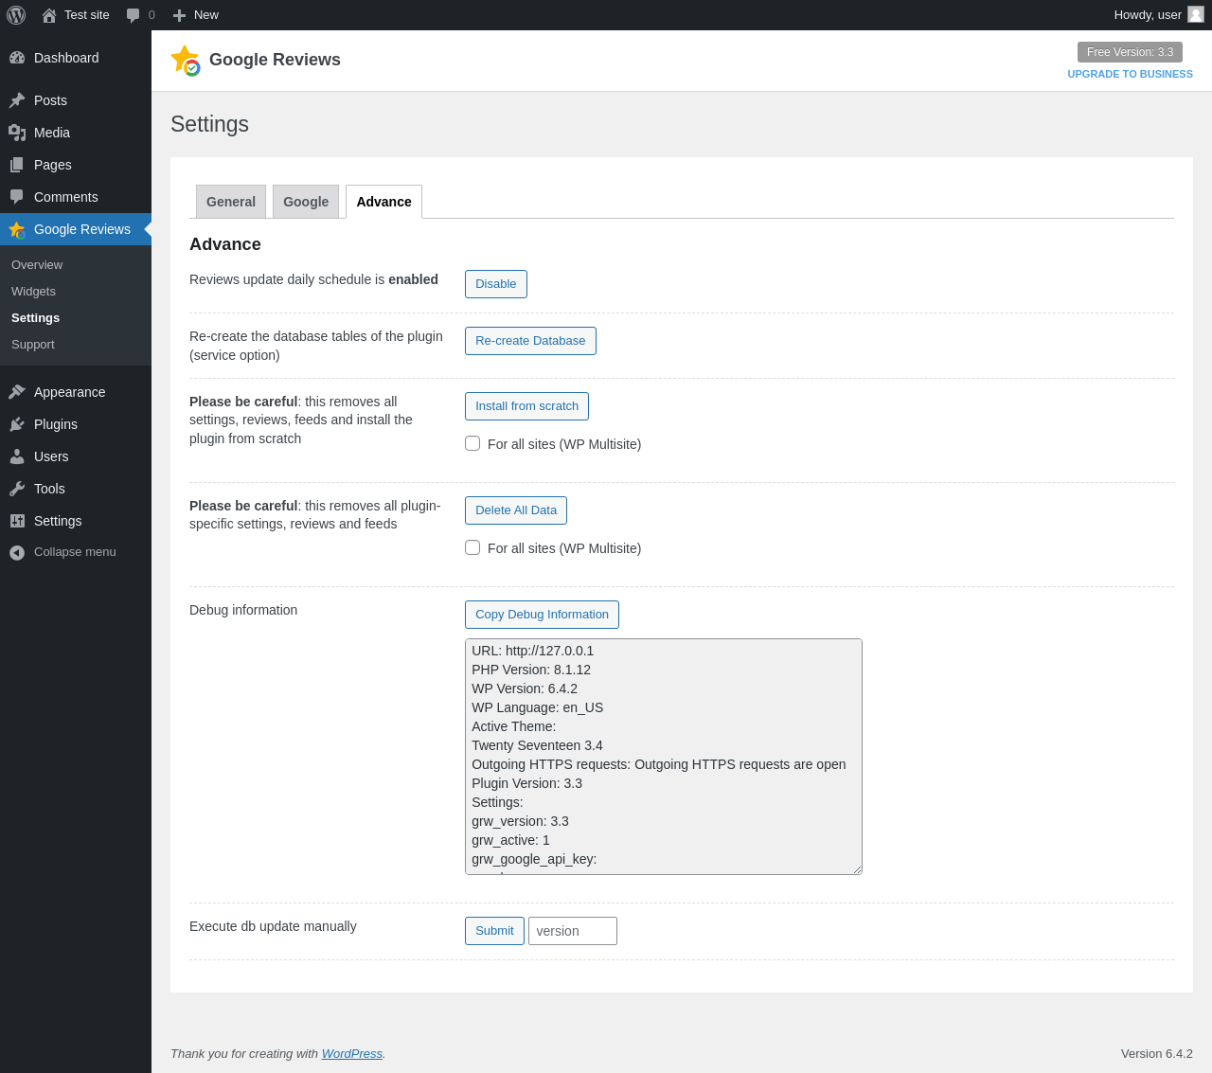Open Overview submenu item
This screenshot has width=1212, height=1073.
pos(37,265)
